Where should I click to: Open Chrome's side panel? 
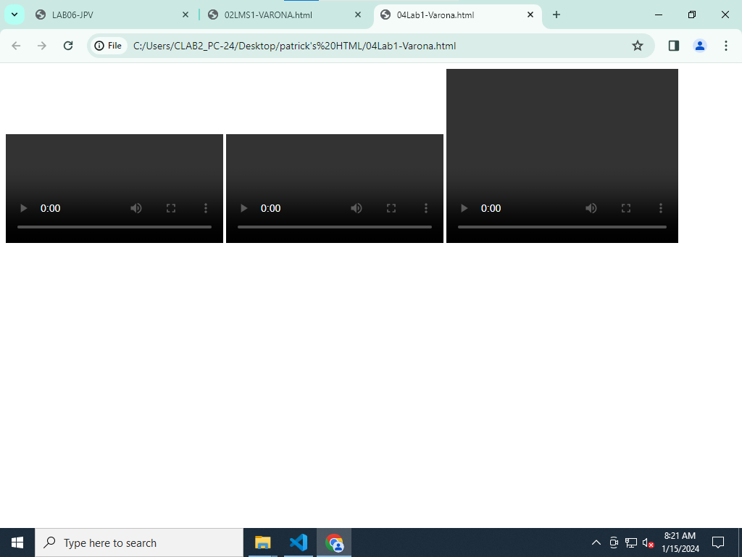tap(674, 46)
